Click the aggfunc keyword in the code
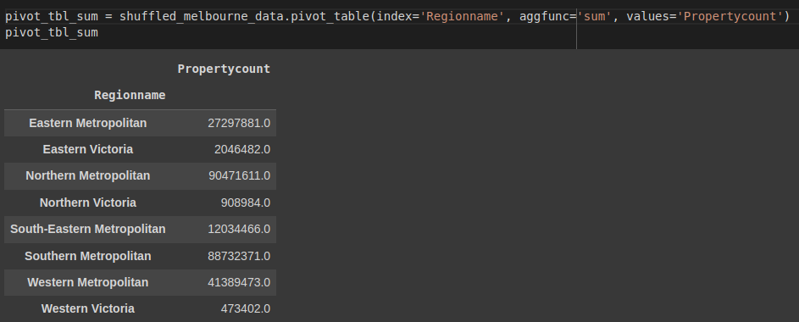Screen dimensions: 799x322 coord(544,16)
